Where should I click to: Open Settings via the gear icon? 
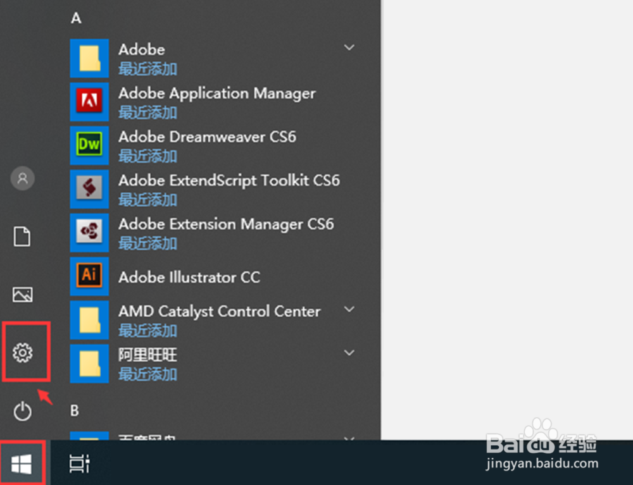click(x=23, y=353)
